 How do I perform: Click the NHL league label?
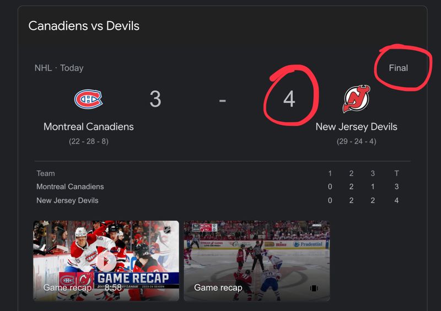coord(43,68)
